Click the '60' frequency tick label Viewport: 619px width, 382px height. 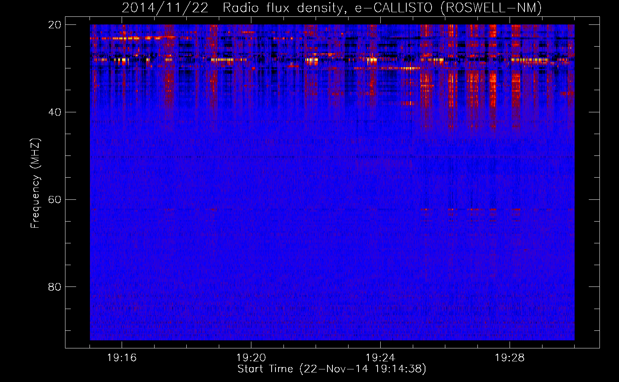[55, 200]
